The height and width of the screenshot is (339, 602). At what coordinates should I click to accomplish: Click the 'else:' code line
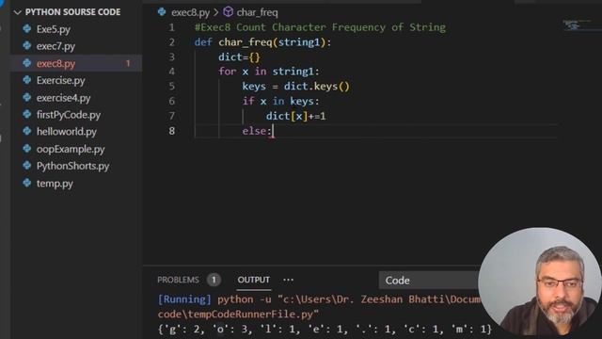tap(257, 131)
